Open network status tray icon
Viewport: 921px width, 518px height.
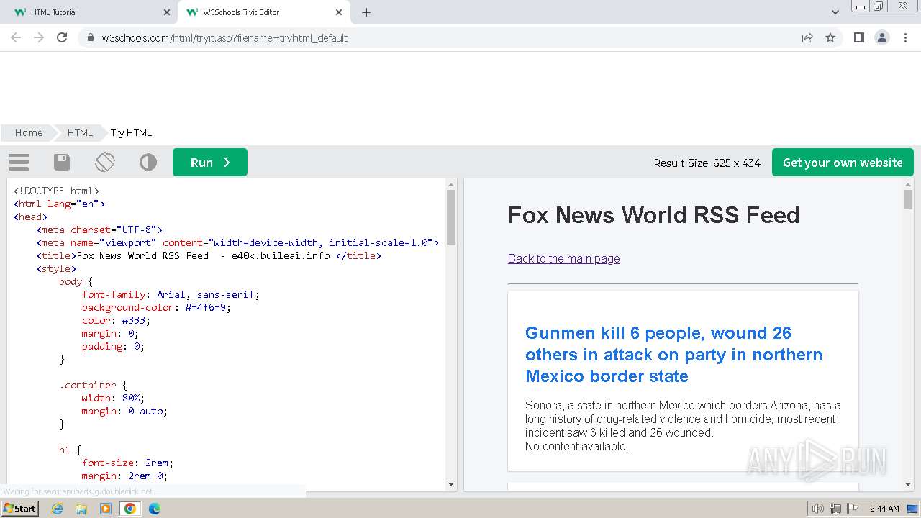(835, 509)
